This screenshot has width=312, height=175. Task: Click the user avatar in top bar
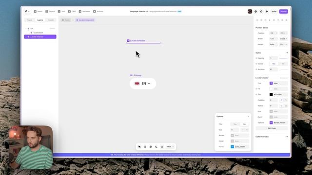tap(250, 12)
